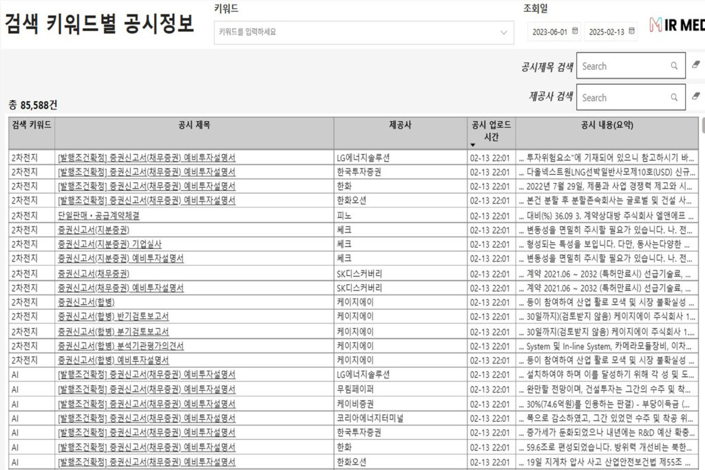The width and height of the screenshot is (705, 470).
Task: Open 증권신고서(지분증권) 기업실사 link
Action: tap(109, 244)
